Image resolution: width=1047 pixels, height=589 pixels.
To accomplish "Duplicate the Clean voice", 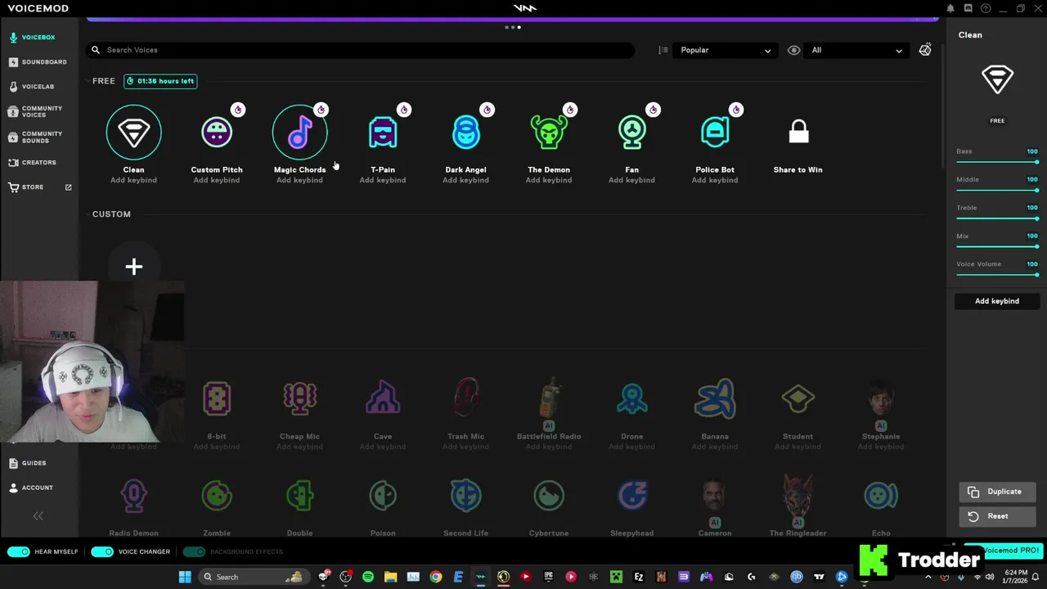I will (x=997, y=492).
